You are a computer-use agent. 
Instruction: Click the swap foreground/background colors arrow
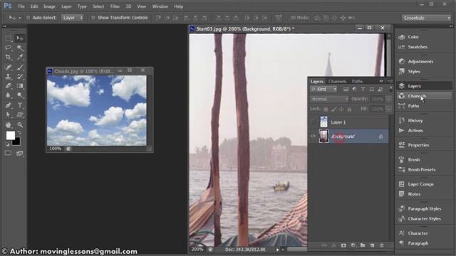(19, 133)
